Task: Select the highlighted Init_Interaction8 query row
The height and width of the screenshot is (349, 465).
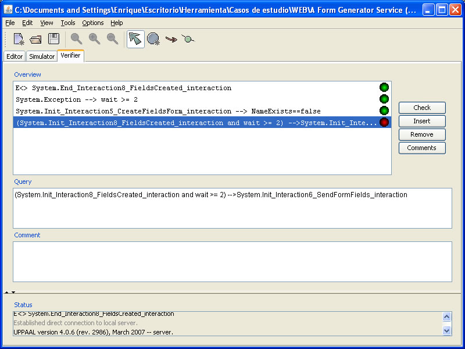Action: (202, 123)
